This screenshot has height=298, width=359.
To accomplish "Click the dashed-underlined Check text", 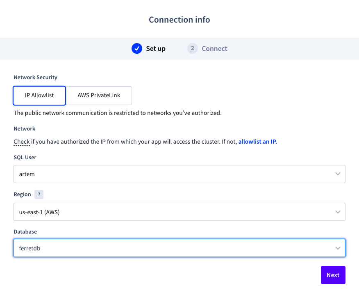I will (x=21, y=142).
